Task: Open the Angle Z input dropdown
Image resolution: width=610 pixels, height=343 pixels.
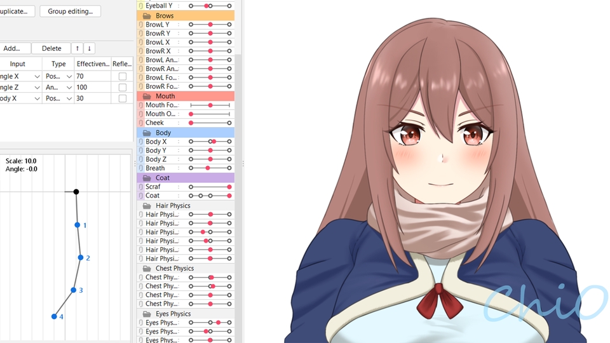Action: point(37,88)
